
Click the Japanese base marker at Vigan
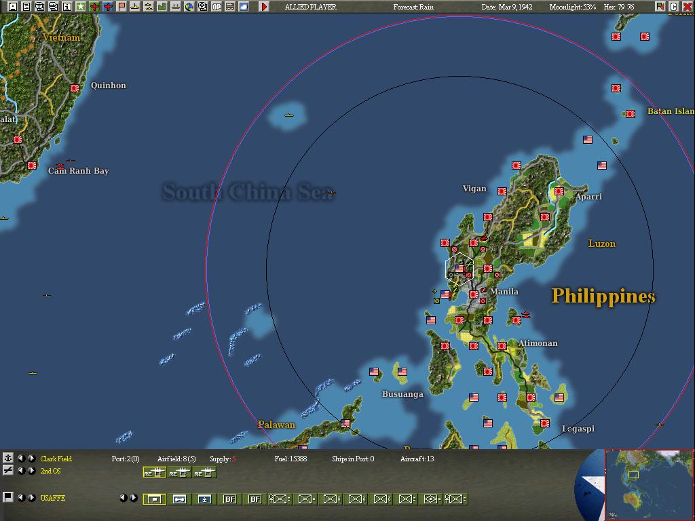502,191
